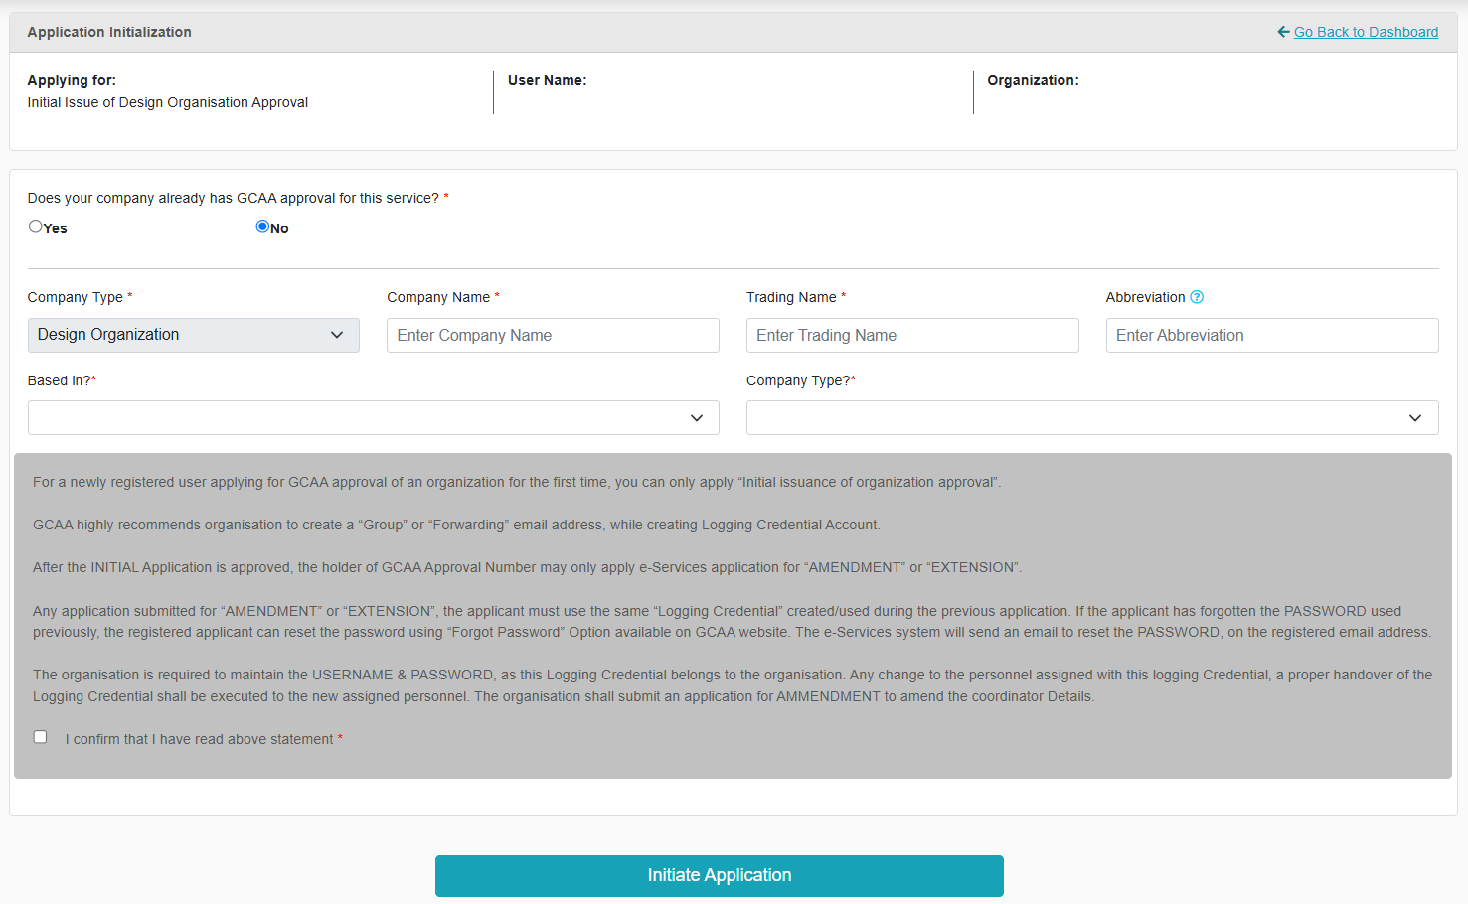Viewport: 1468px width, 904px height.
Task: Click the paragraph starting 'The organisation is required'
Action: (733, 685)
